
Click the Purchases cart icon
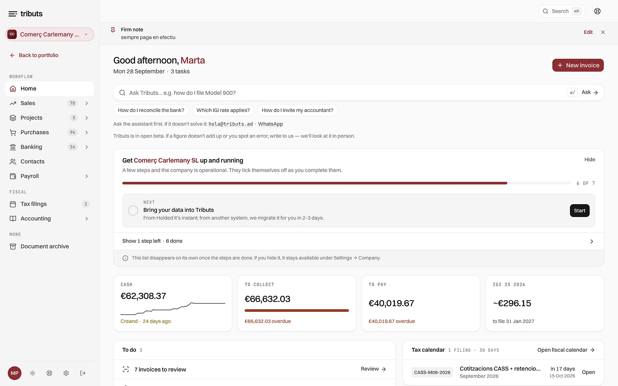tap(13, 133)
